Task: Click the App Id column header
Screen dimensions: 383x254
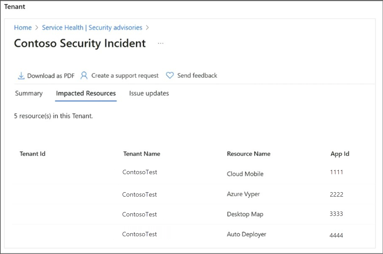Action: click(x=340, y=154)
